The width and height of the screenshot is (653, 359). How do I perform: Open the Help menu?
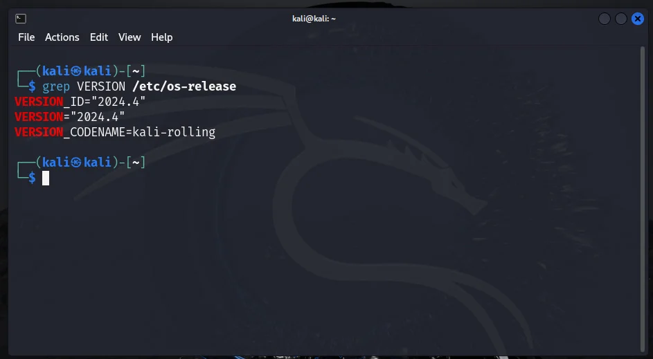pos(161,37)
